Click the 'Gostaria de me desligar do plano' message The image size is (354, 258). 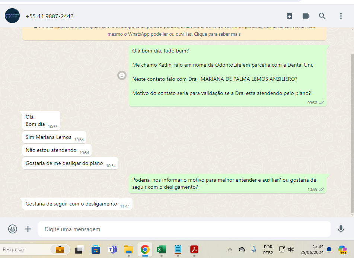pos(64,163)
